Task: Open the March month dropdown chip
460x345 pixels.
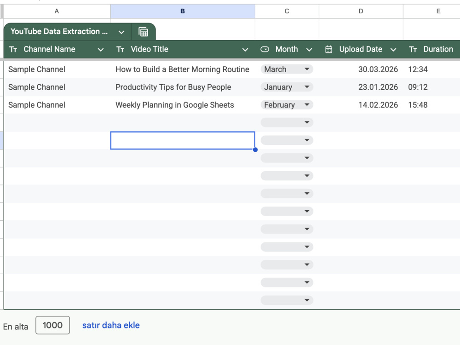Action: pyautogui.click(x=287, y=69)
